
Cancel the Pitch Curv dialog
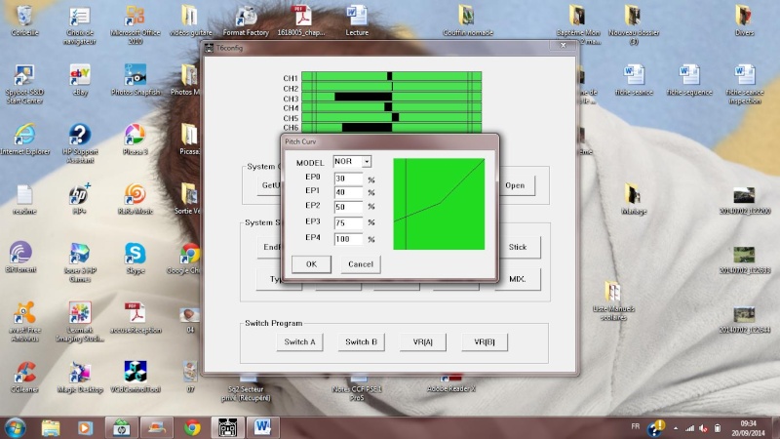(361, 264)
